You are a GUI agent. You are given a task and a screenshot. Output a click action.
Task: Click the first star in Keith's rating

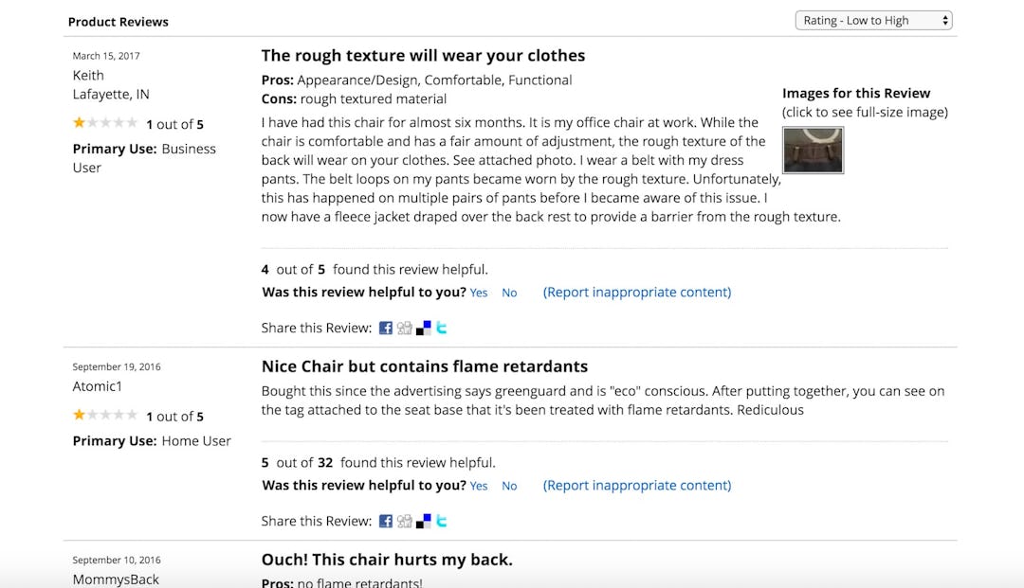[x=79, y=123]
